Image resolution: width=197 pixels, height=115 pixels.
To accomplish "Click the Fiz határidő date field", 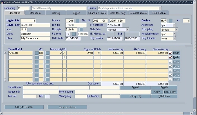I will pyautogui.click(x=115, y=25).
